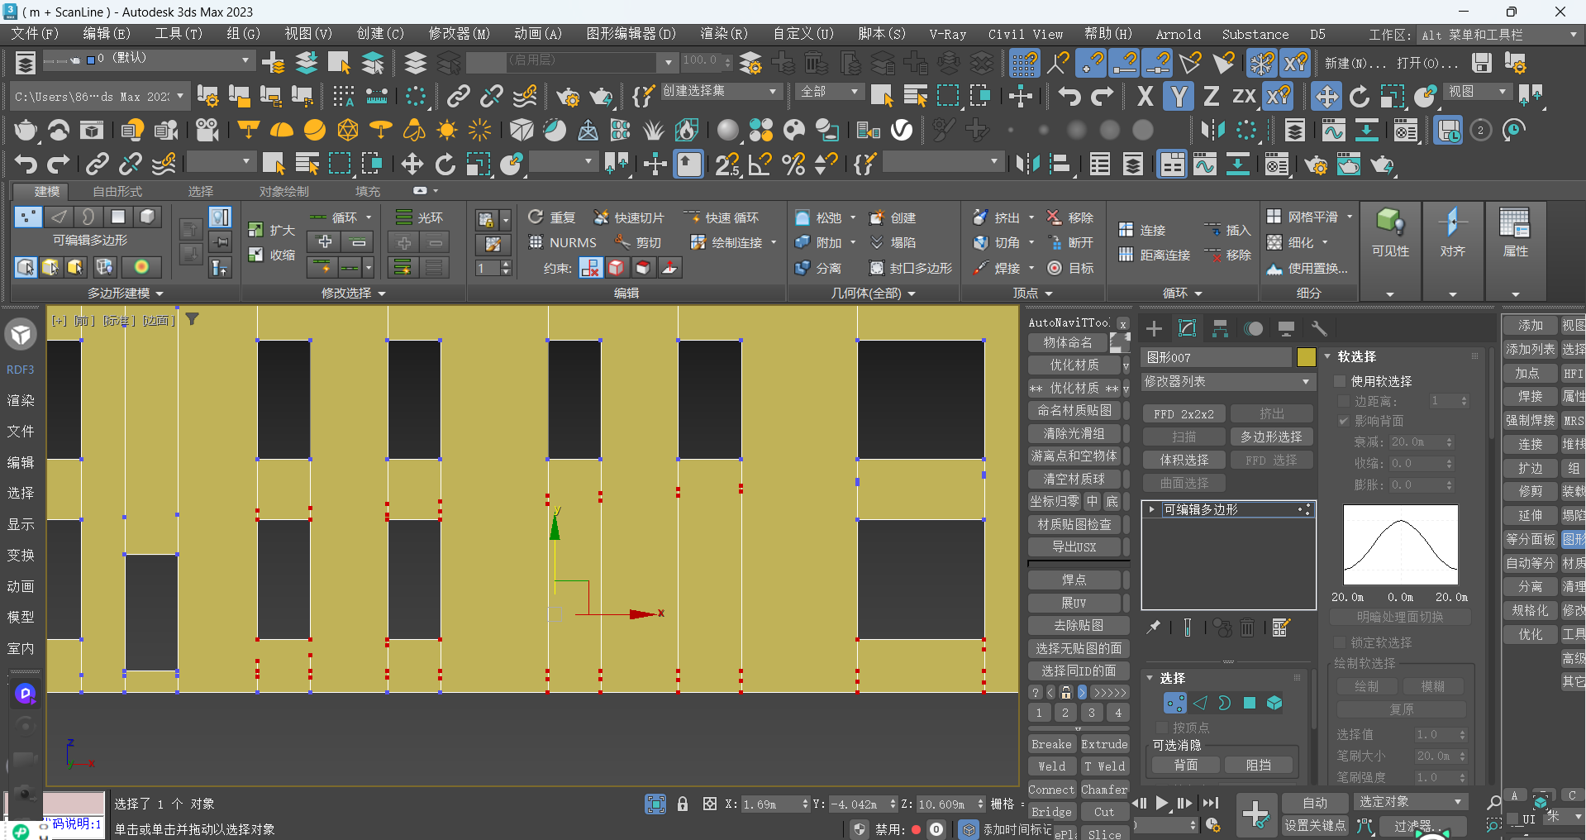Image resolution: width=1586 pixels, height=840 pixels.
Task: Click the Chamfer script button
Action: (x=1103, y=790)
